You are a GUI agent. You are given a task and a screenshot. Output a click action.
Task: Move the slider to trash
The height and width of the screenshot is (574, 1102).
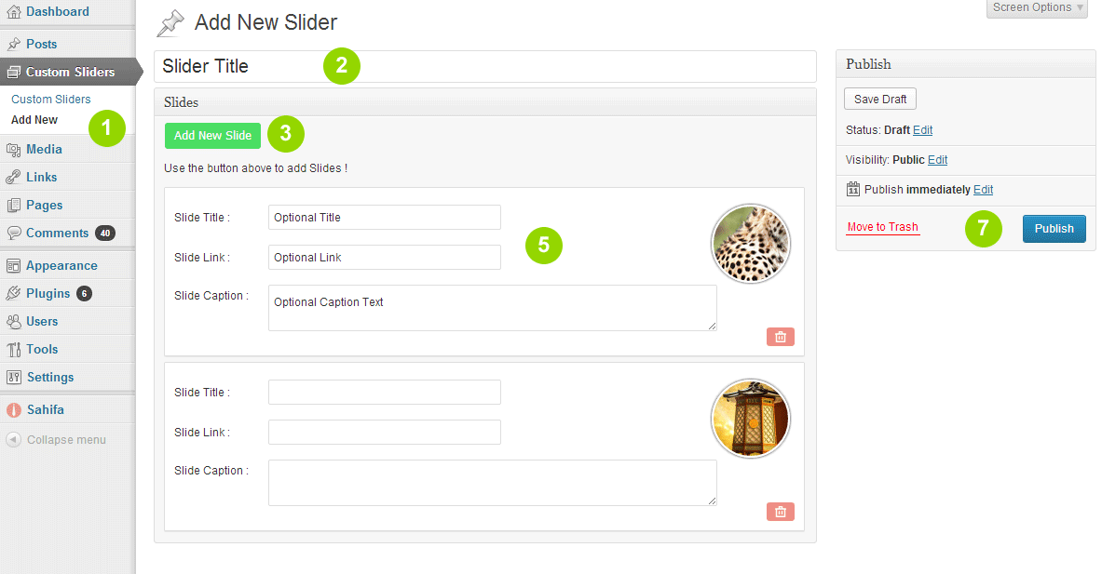pyautogui.click(x=883, y=227)
